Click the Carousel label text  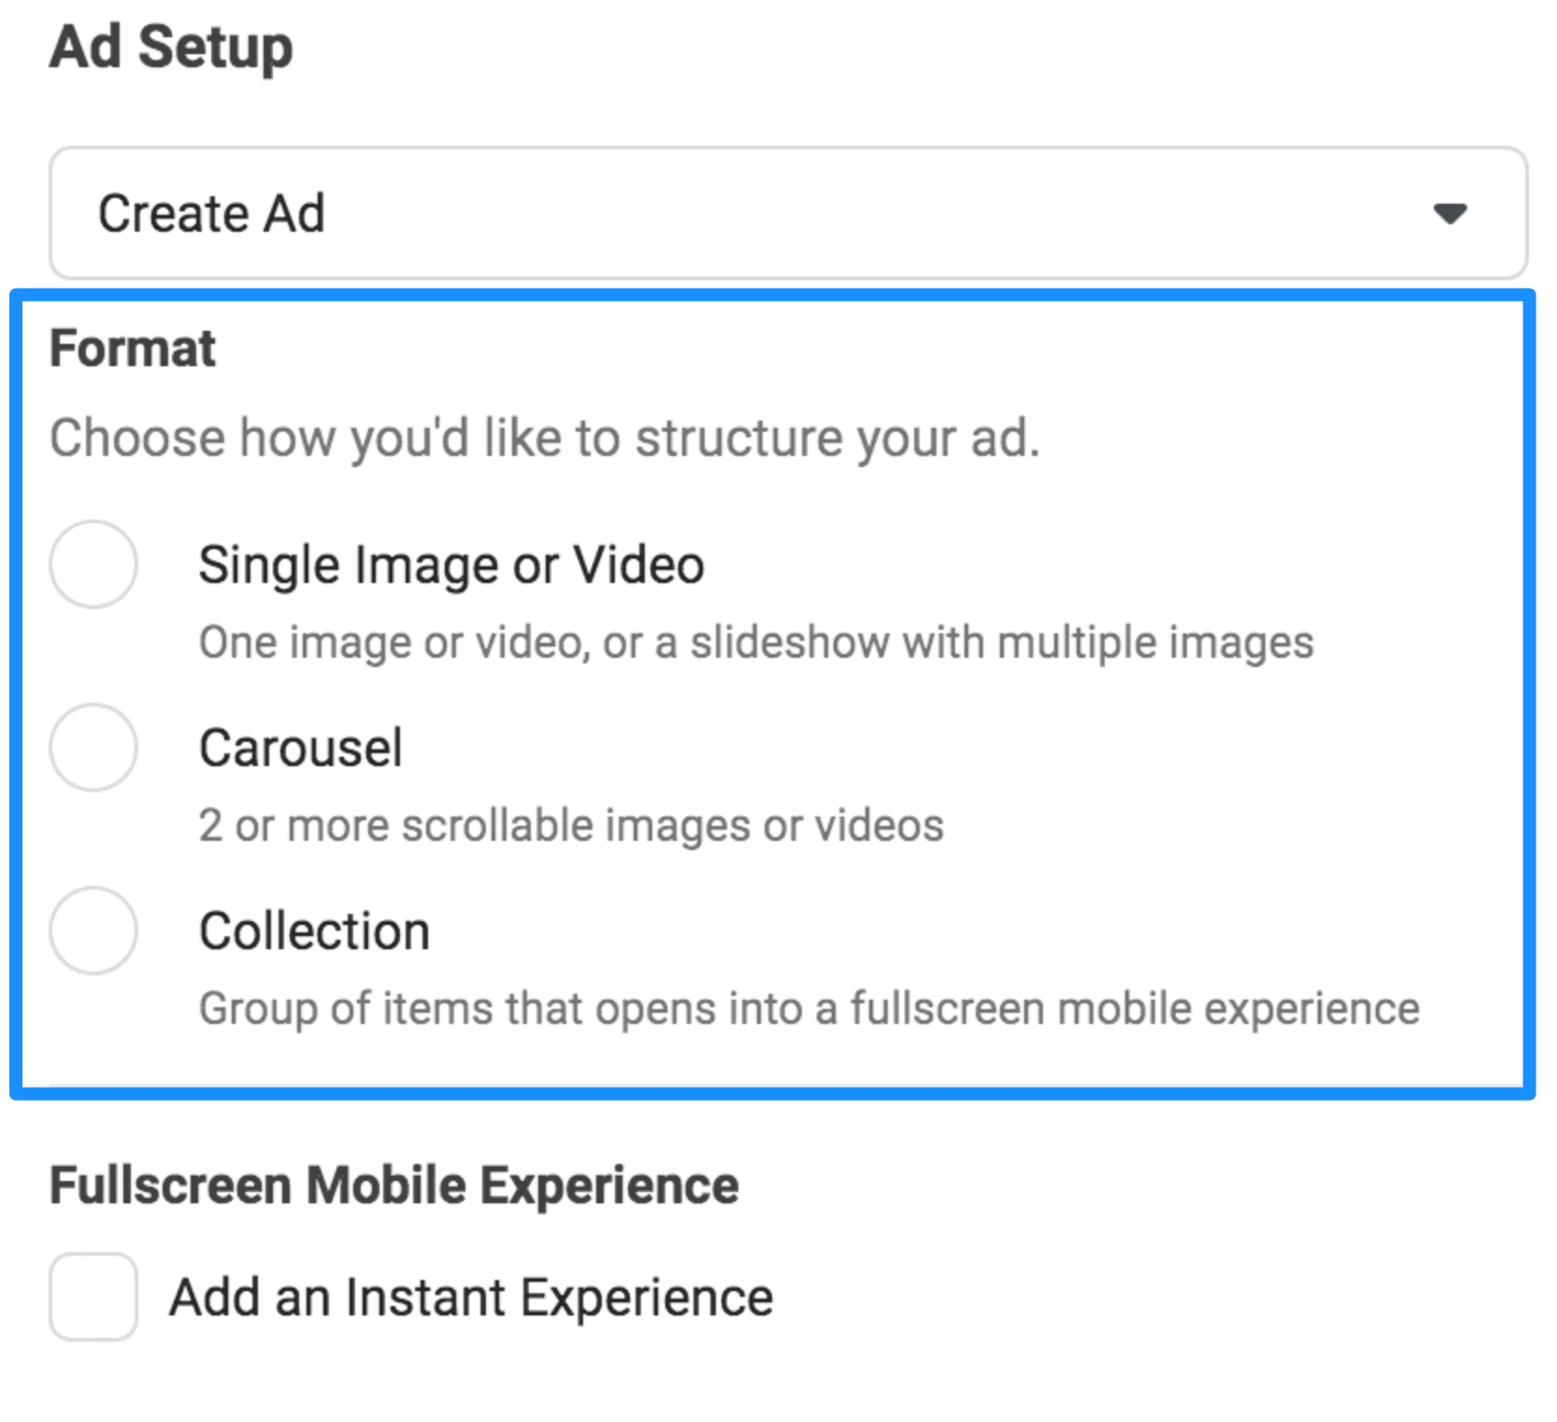coord(300,747)
